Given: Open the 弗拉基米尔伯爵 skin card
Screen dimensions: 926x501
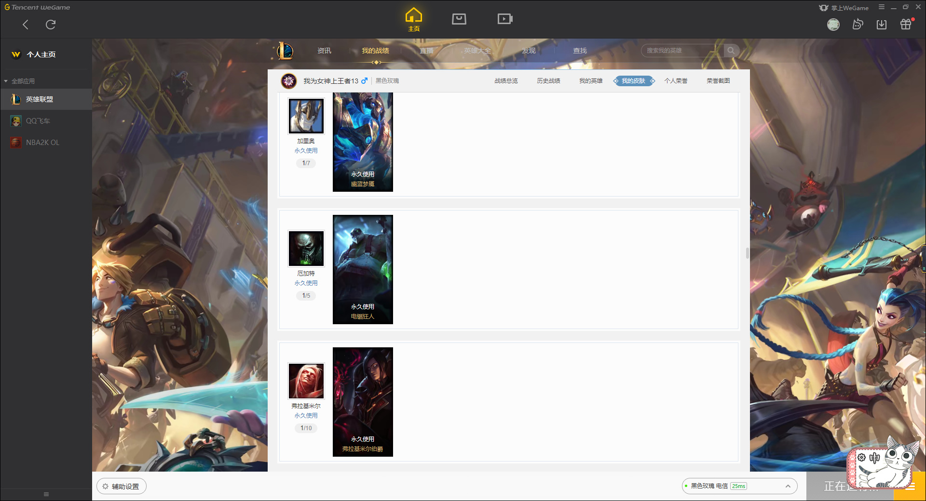Looking at the screenshot, I should click(363, 402).
